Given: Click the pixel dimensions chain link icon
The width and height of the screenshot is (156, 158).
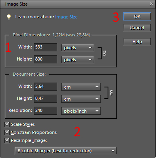Looking at the screenshot, I should [x=105, y=53].
